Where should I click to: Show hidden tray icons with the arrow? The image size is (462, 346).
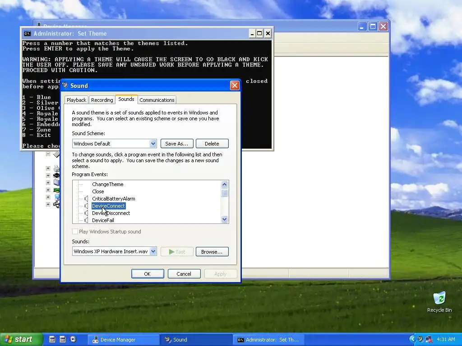pos(412,339)
